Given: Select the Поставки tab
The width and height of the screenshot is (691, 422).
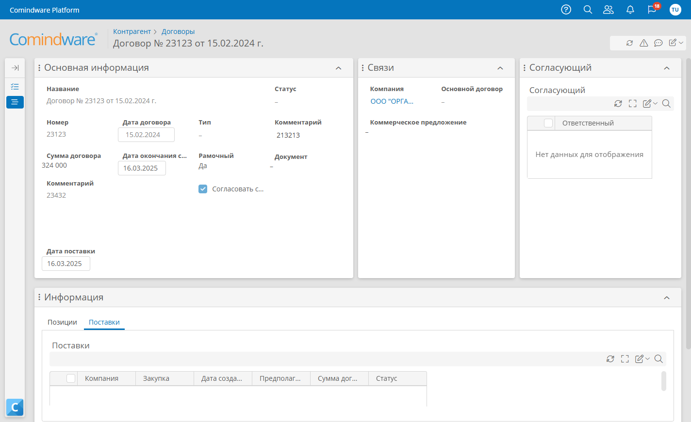Looking at the screenshot, I should pos(104,322).
